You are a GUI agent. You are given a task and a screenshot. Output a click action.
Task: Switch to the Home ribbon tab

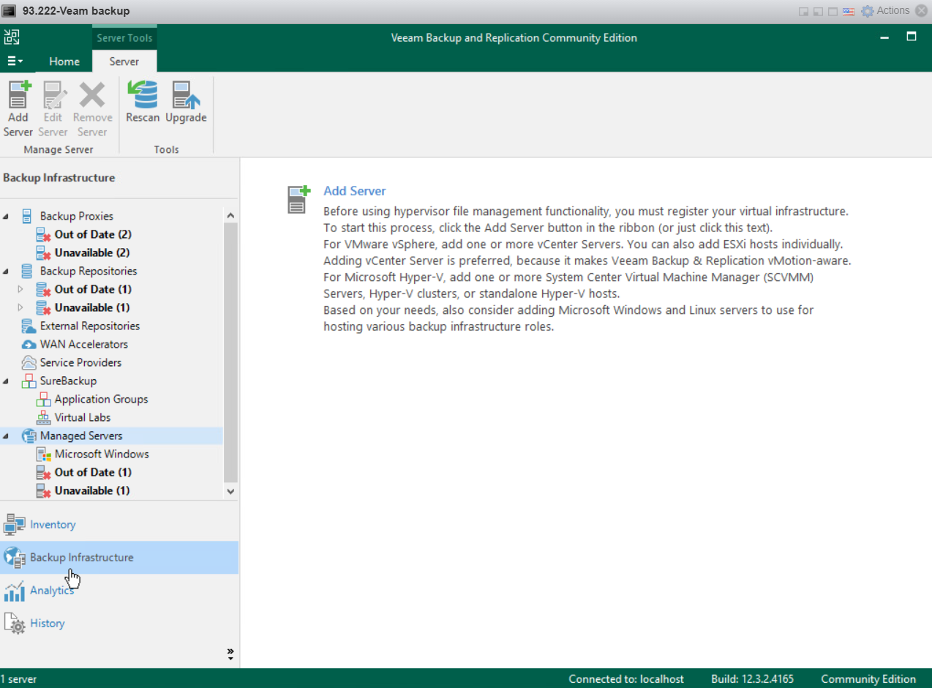point(64,61)
